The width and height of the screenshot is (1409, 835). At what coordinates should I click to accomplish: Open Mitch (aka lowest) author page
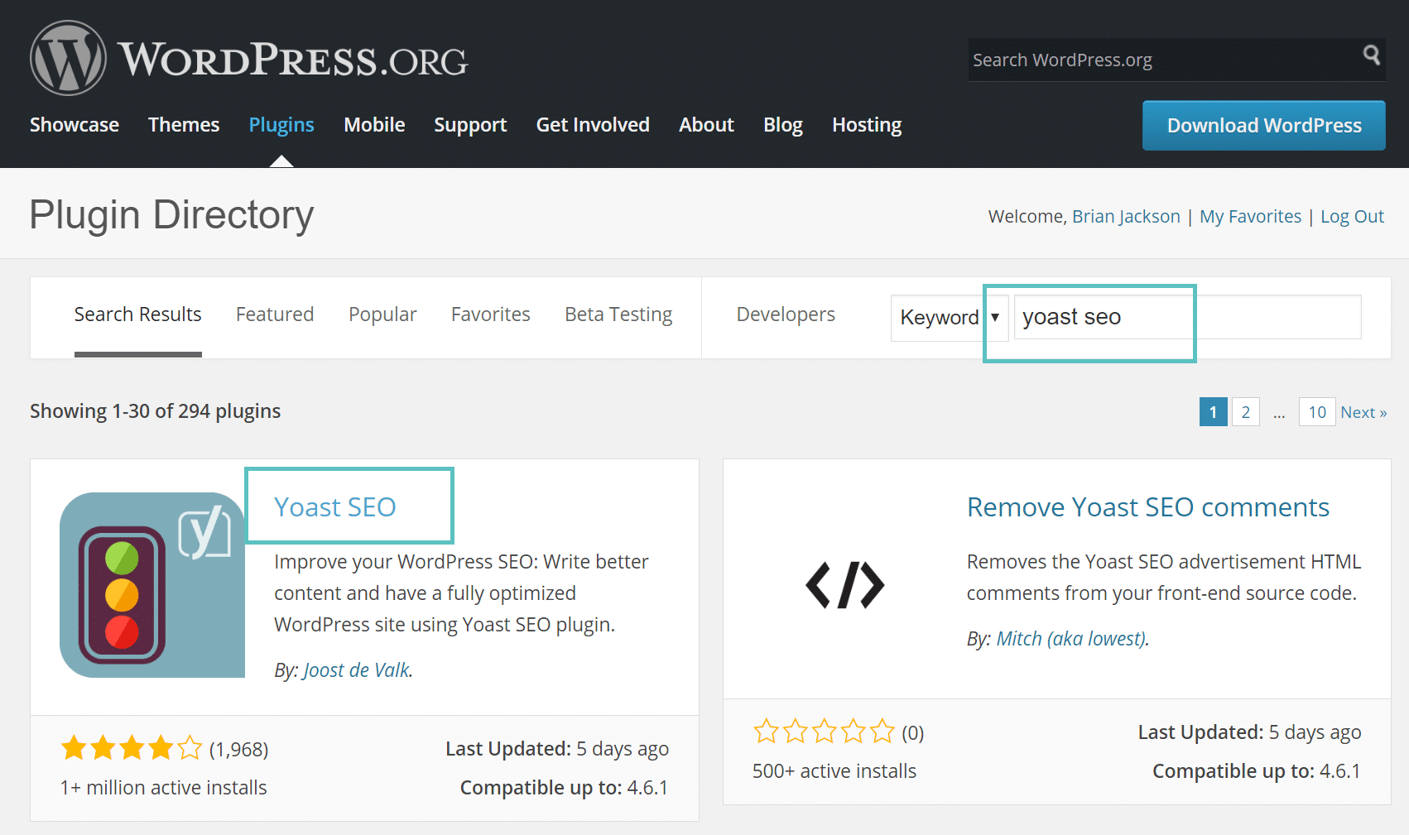tap(1070, 638)
